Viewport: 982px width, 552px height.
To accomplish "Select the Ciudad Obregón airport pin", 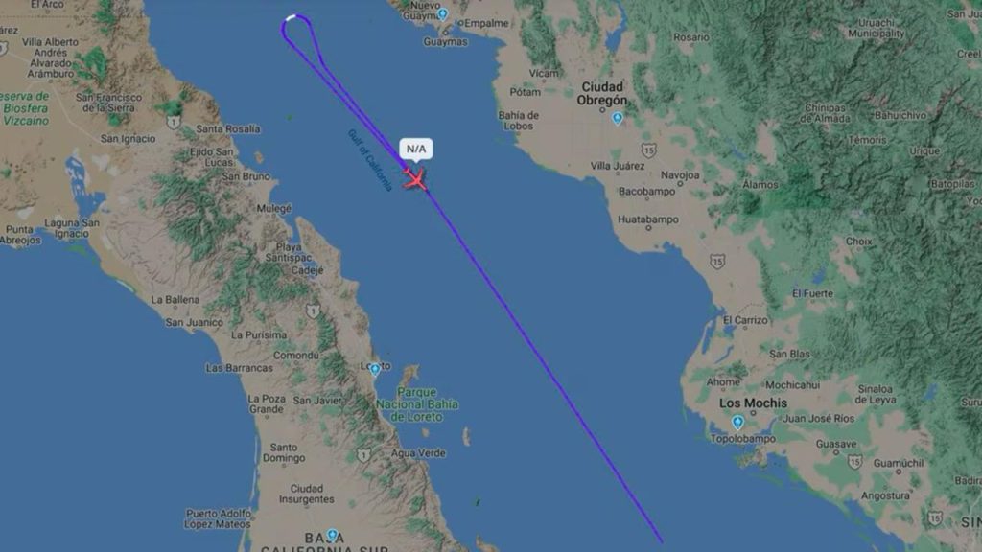I will pyautogui.click(x=618, y=118).
